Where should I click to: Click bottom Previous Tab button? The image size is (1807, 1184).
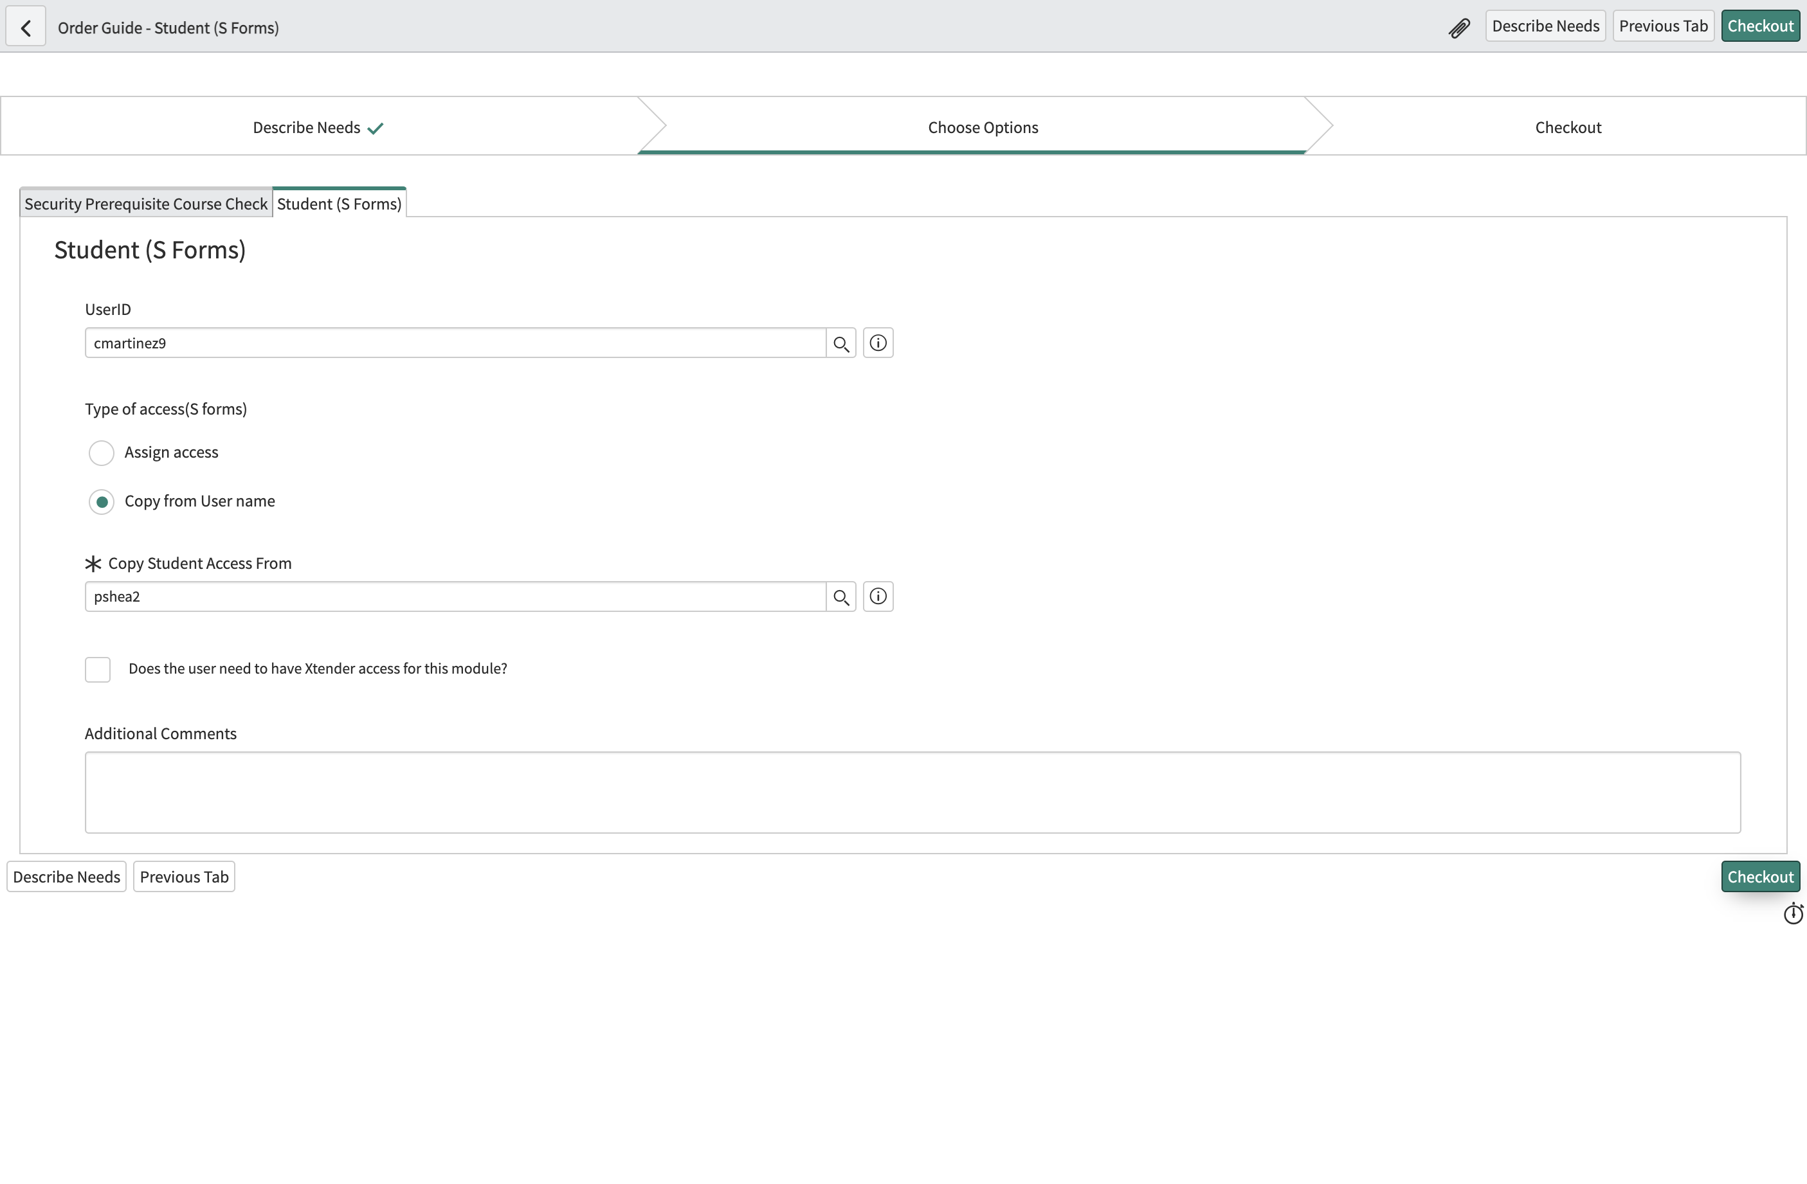tap(184, 877)
